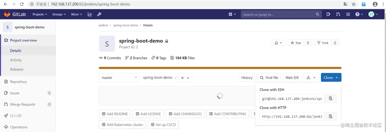Open Operations in the sidebar
Screen dimensions: 386x132
[x=19, y=127]
